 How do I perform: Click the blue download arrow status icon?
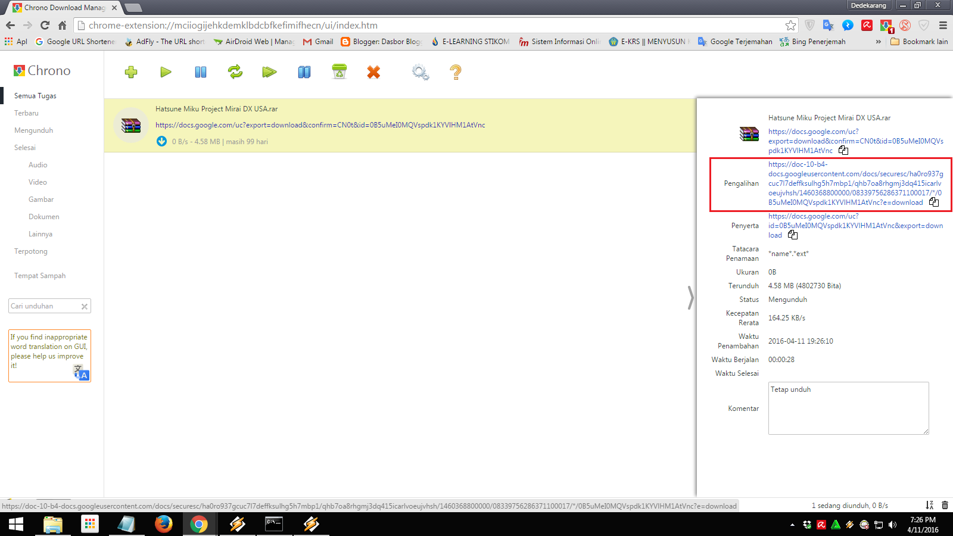(x=161, y=141)
